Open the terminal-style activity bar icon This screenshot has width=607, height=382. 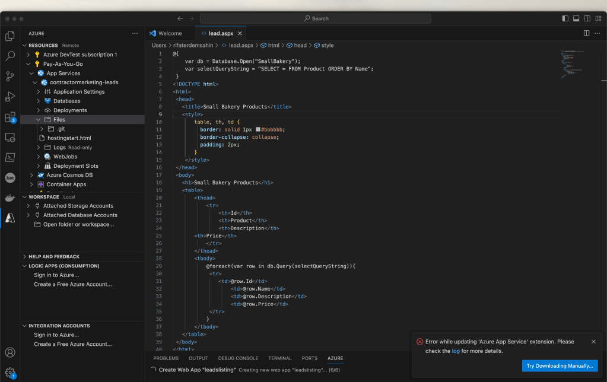(x=10, y=158)
